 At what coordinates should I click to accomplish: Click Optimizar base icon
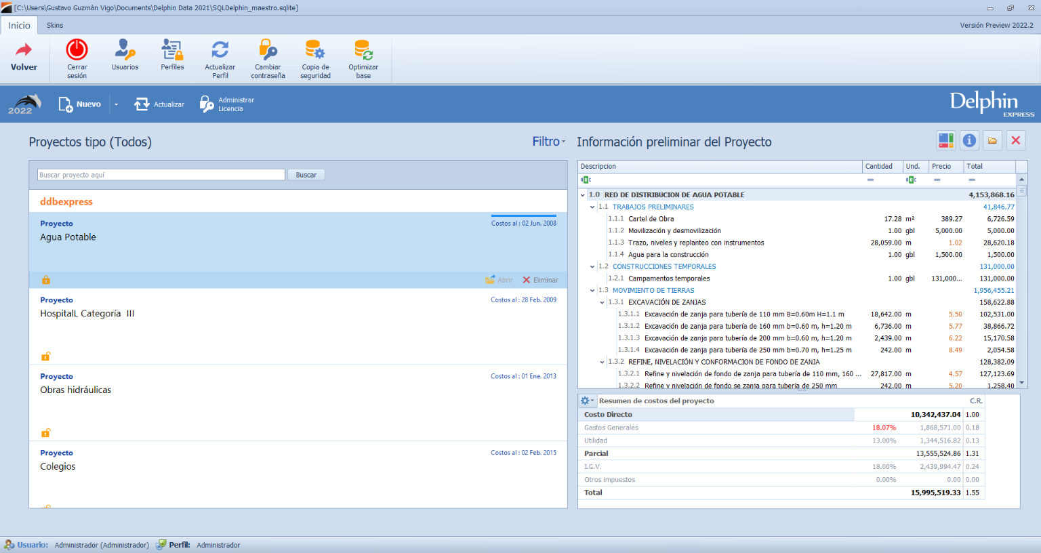coord(363,50)
